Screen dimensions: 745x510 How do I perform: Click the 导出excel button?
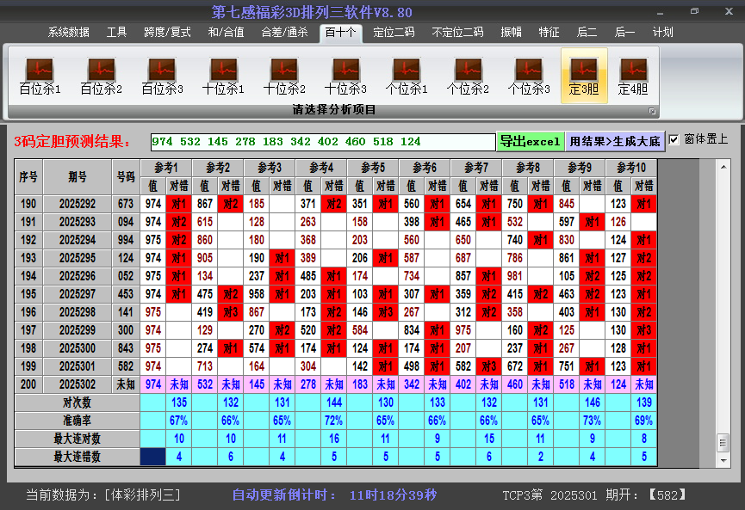(x=530, y=141)
